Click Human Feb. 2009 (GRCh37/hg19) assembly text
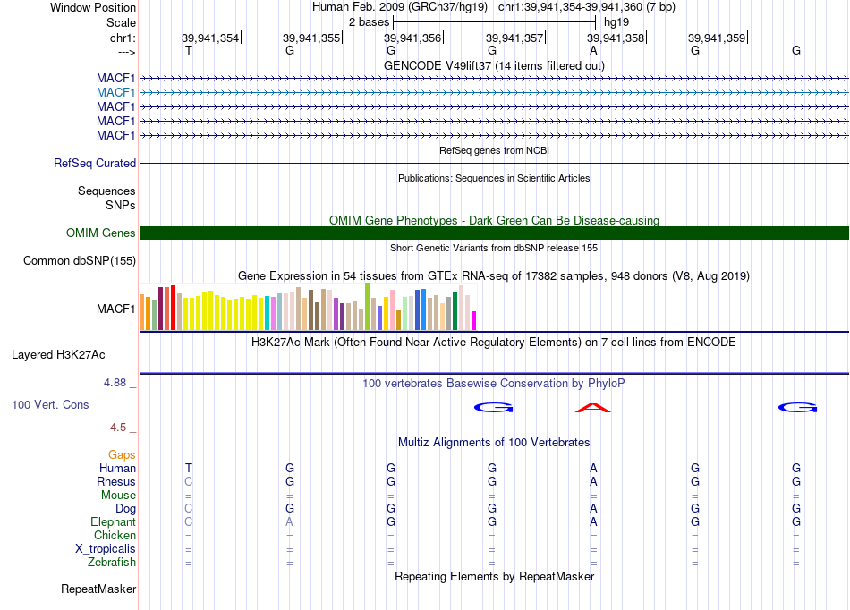The height and width of the screenshot is (610, 850). [400, 7]
